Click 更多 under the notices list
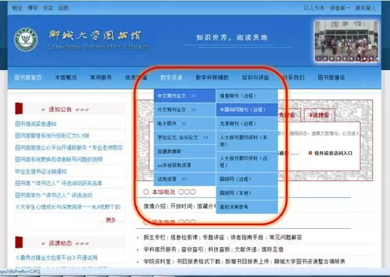390x277 pixels. pos(111,220)
